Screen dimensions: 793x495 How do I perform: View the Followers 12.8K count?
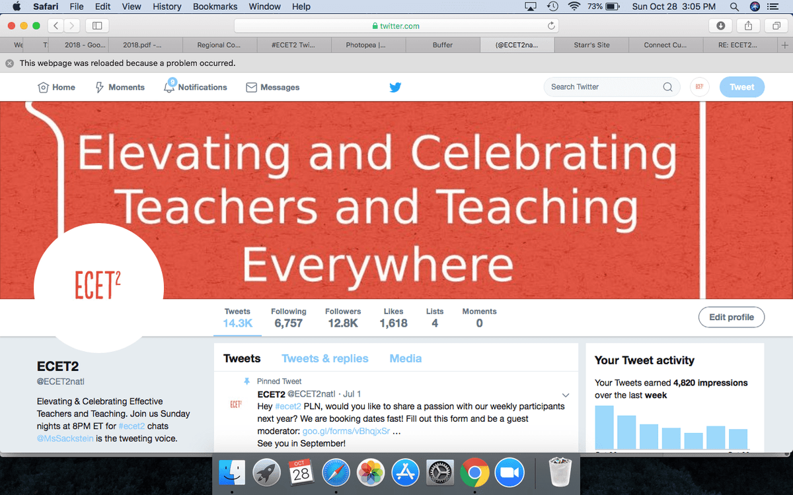coord(343,317)
